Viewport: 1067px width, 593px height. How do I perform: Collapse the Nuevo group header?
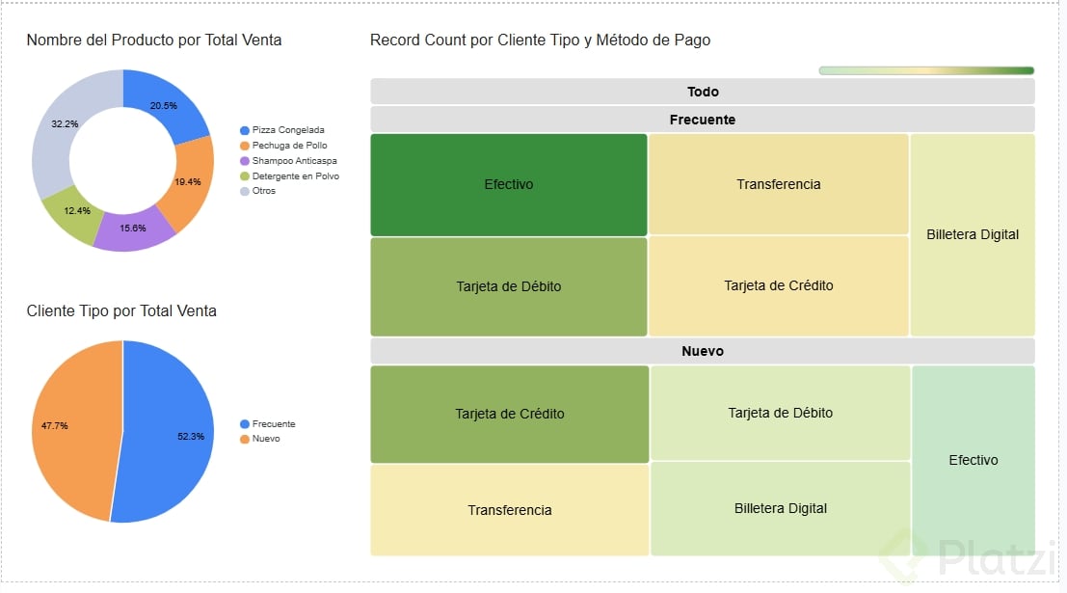point(702,351)
